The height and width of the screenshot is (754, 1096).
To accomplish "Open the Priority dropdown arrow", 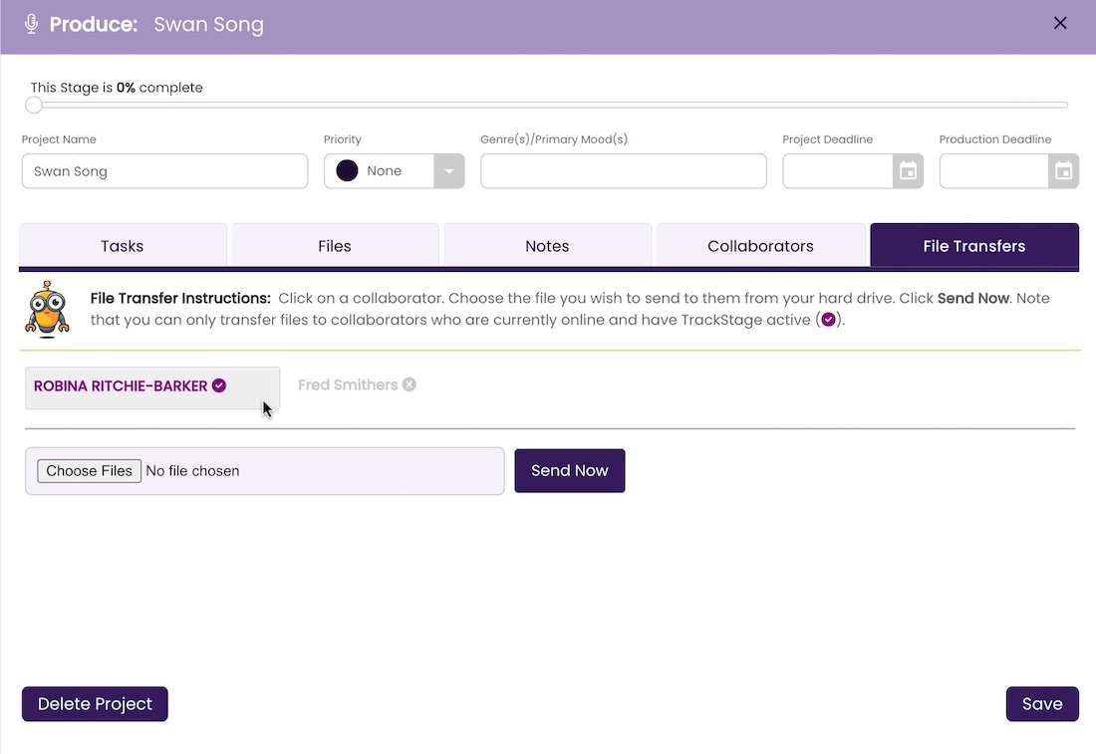I will point(448,171).
